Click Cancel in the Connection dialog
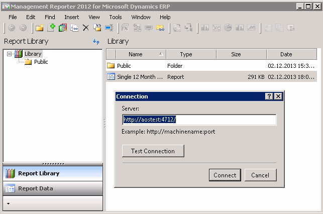Image resolution: width=323 pixels, height=214 pixels. 260,175
